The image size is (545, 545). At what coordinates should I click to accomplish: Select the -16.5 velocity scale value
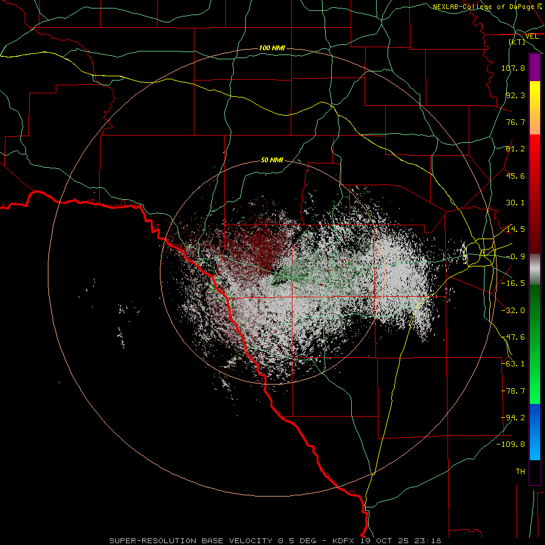click(x=513, y=283)
